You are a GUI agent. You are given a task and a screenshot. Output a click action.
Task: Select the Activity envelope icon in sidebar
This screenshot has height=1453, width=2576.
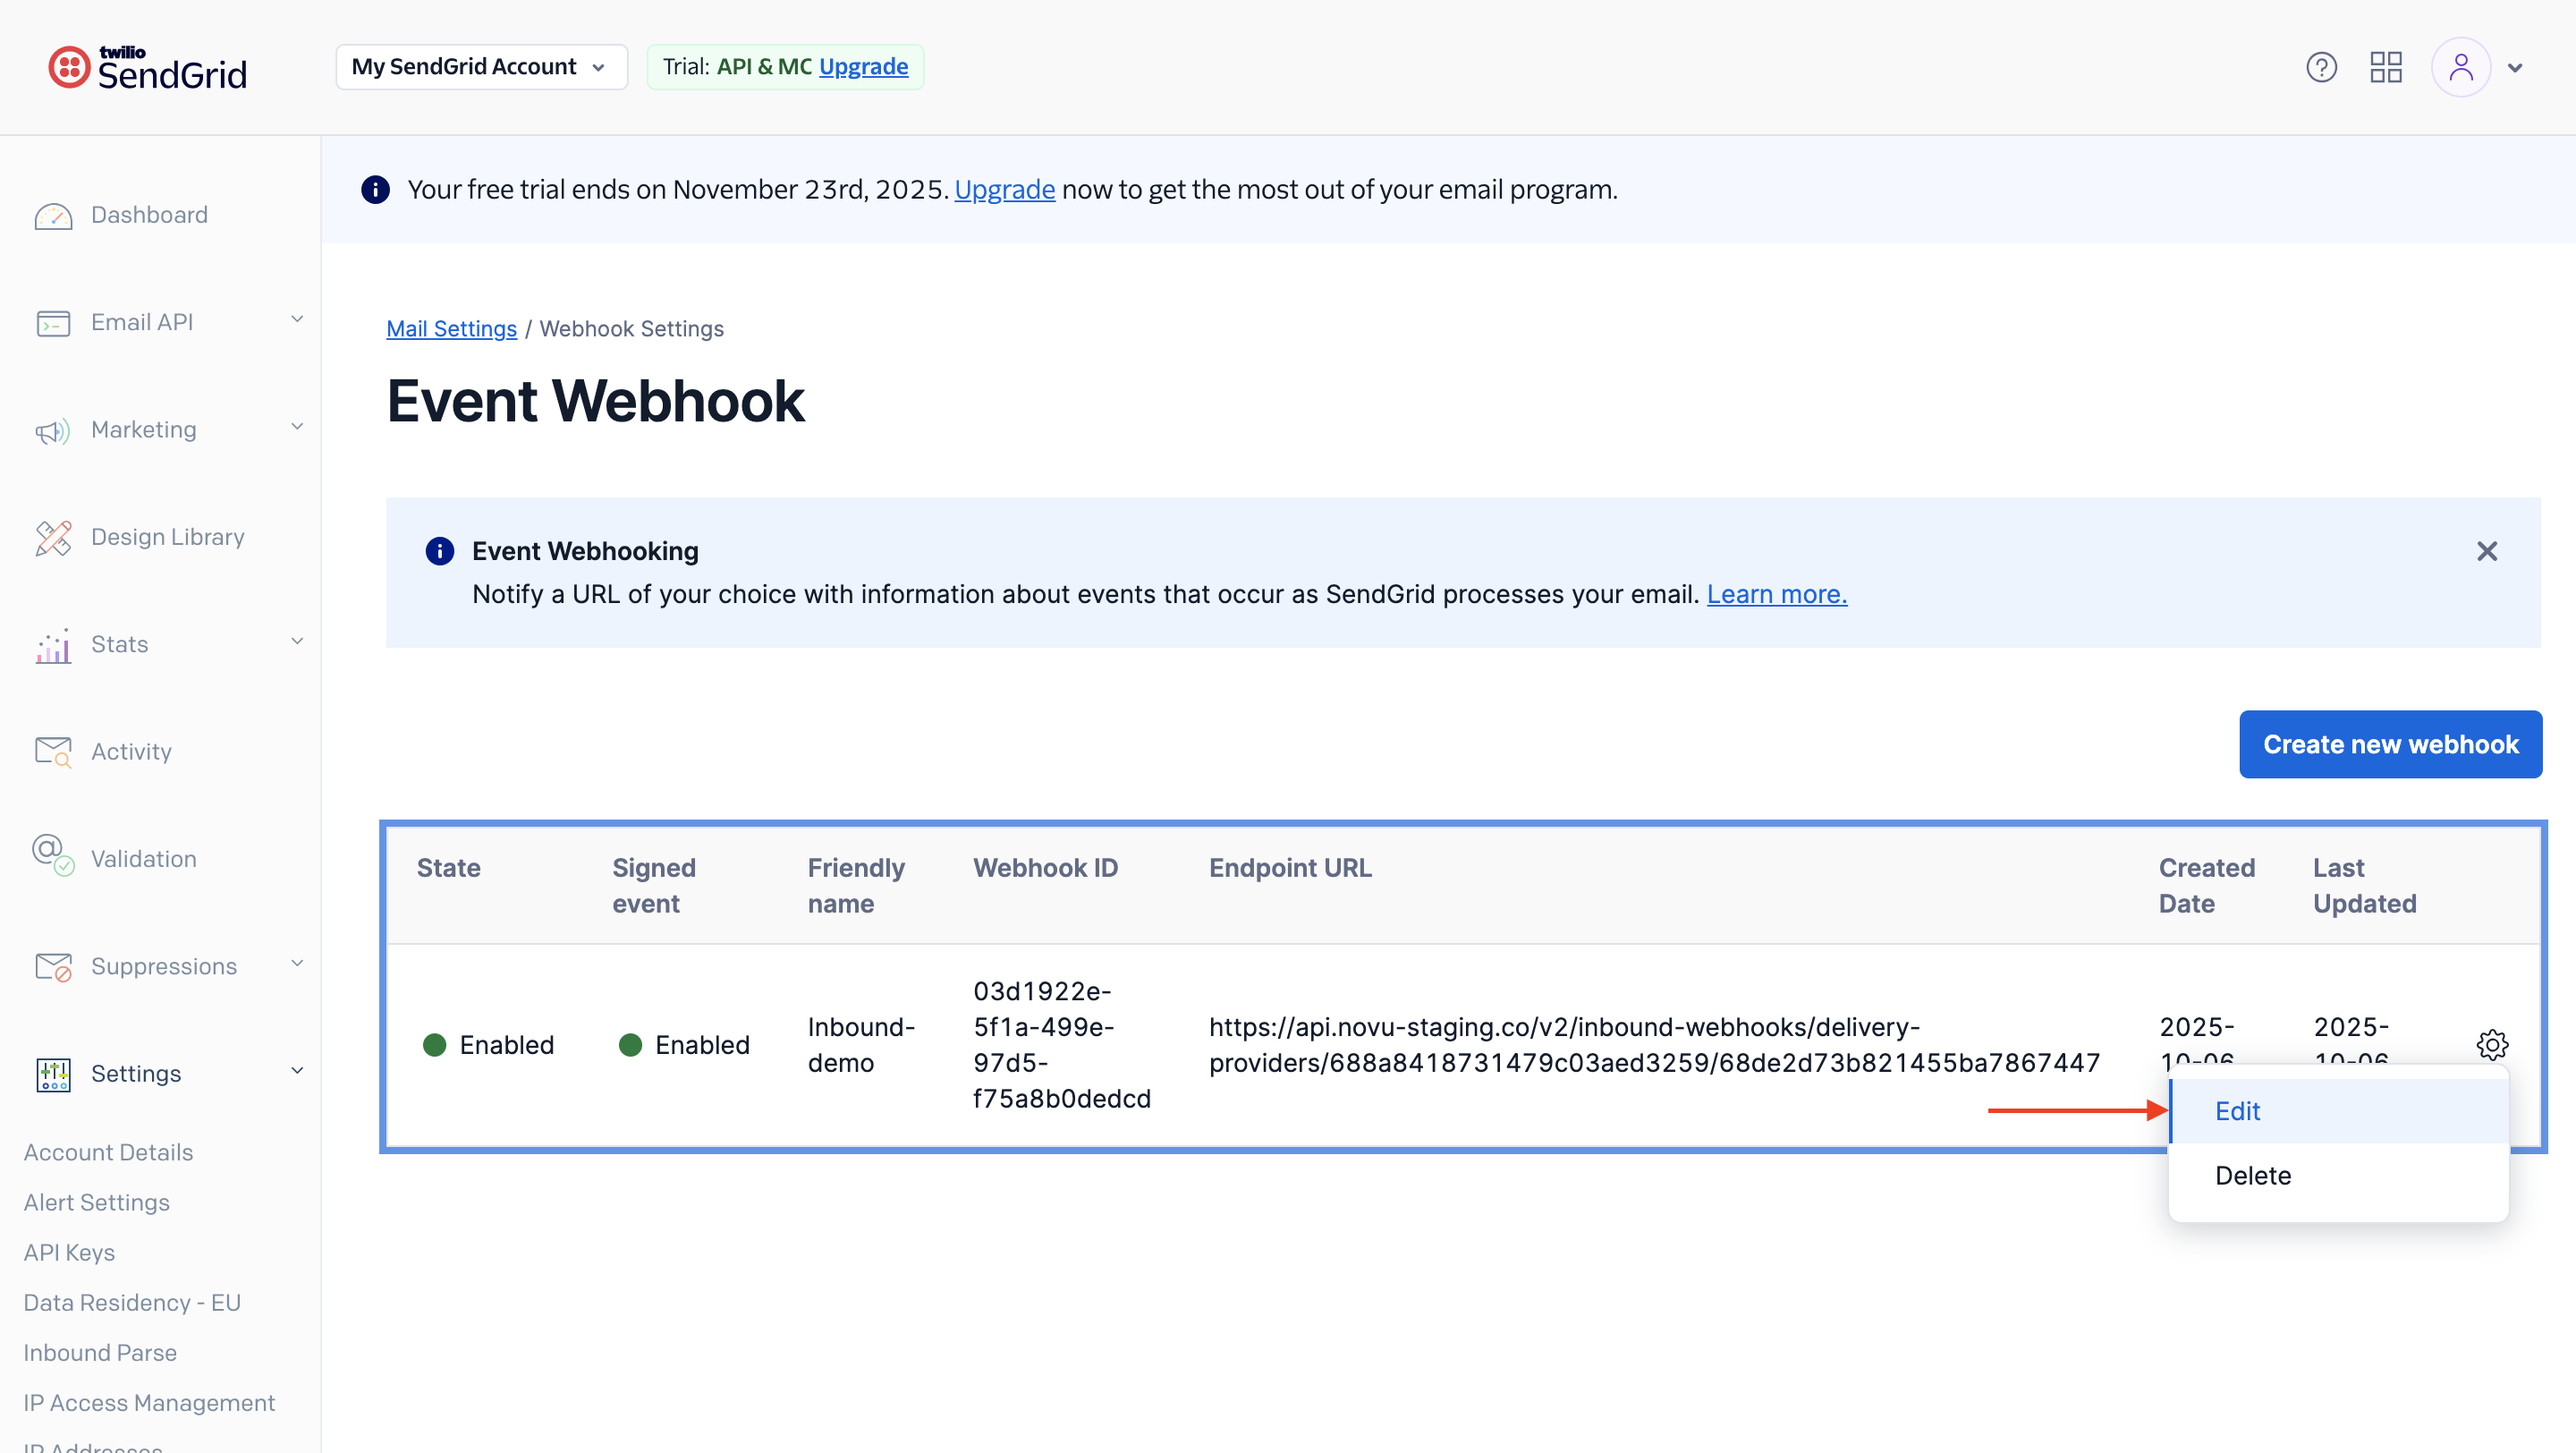[x=53, y=751]
